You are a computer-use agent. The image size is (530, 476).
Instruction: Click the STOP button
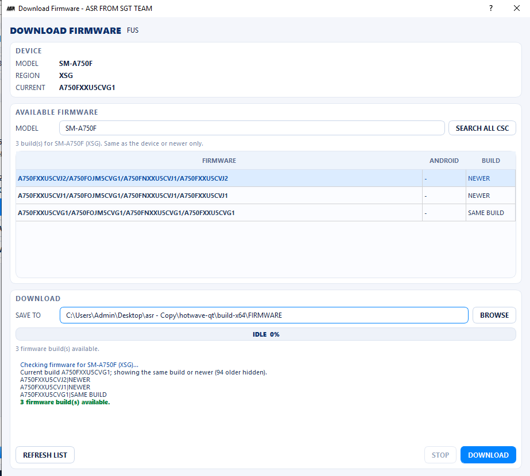[x=440, y=455]
